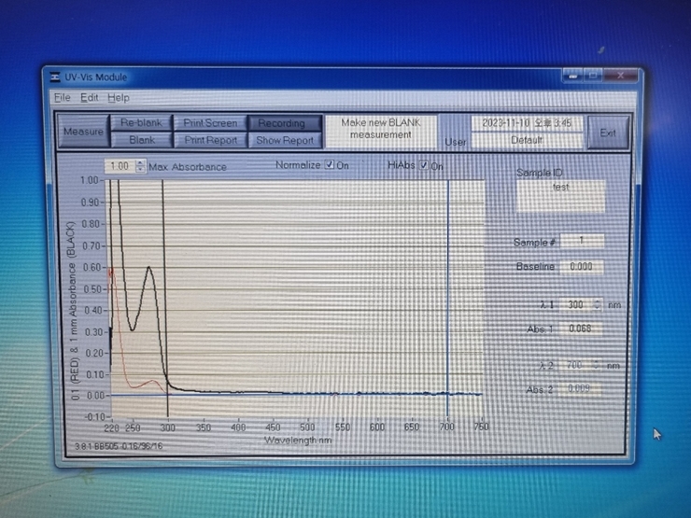Image resolution: width=691 pixels, height=518 pixels.
Task: Click the Sample # input field
Action: (582, 241)
